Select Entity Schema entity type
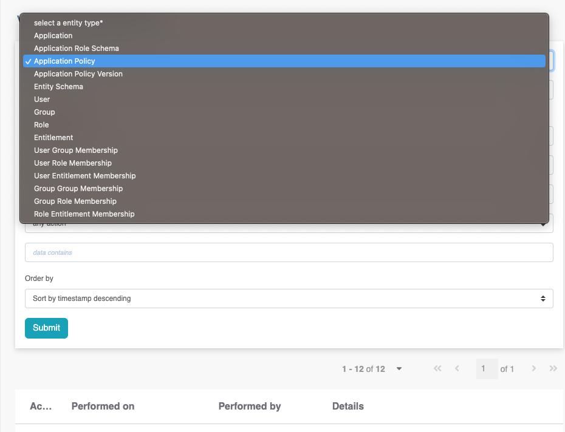565x432 pixels. tap(284, 86)
